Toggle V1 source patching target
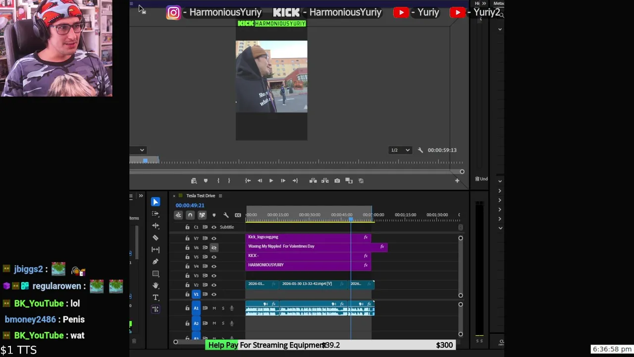The width and height of the screenshot is (634, 357). [196, 294]
